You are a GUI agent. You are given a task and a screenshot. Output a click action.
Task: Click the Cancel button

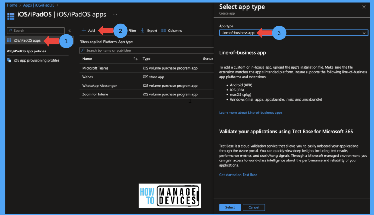[x=254, y=207]
